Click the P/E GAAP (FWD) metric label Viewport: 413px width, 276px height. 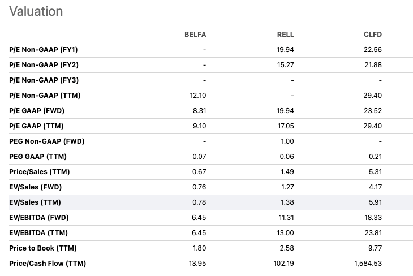(37, 111)
